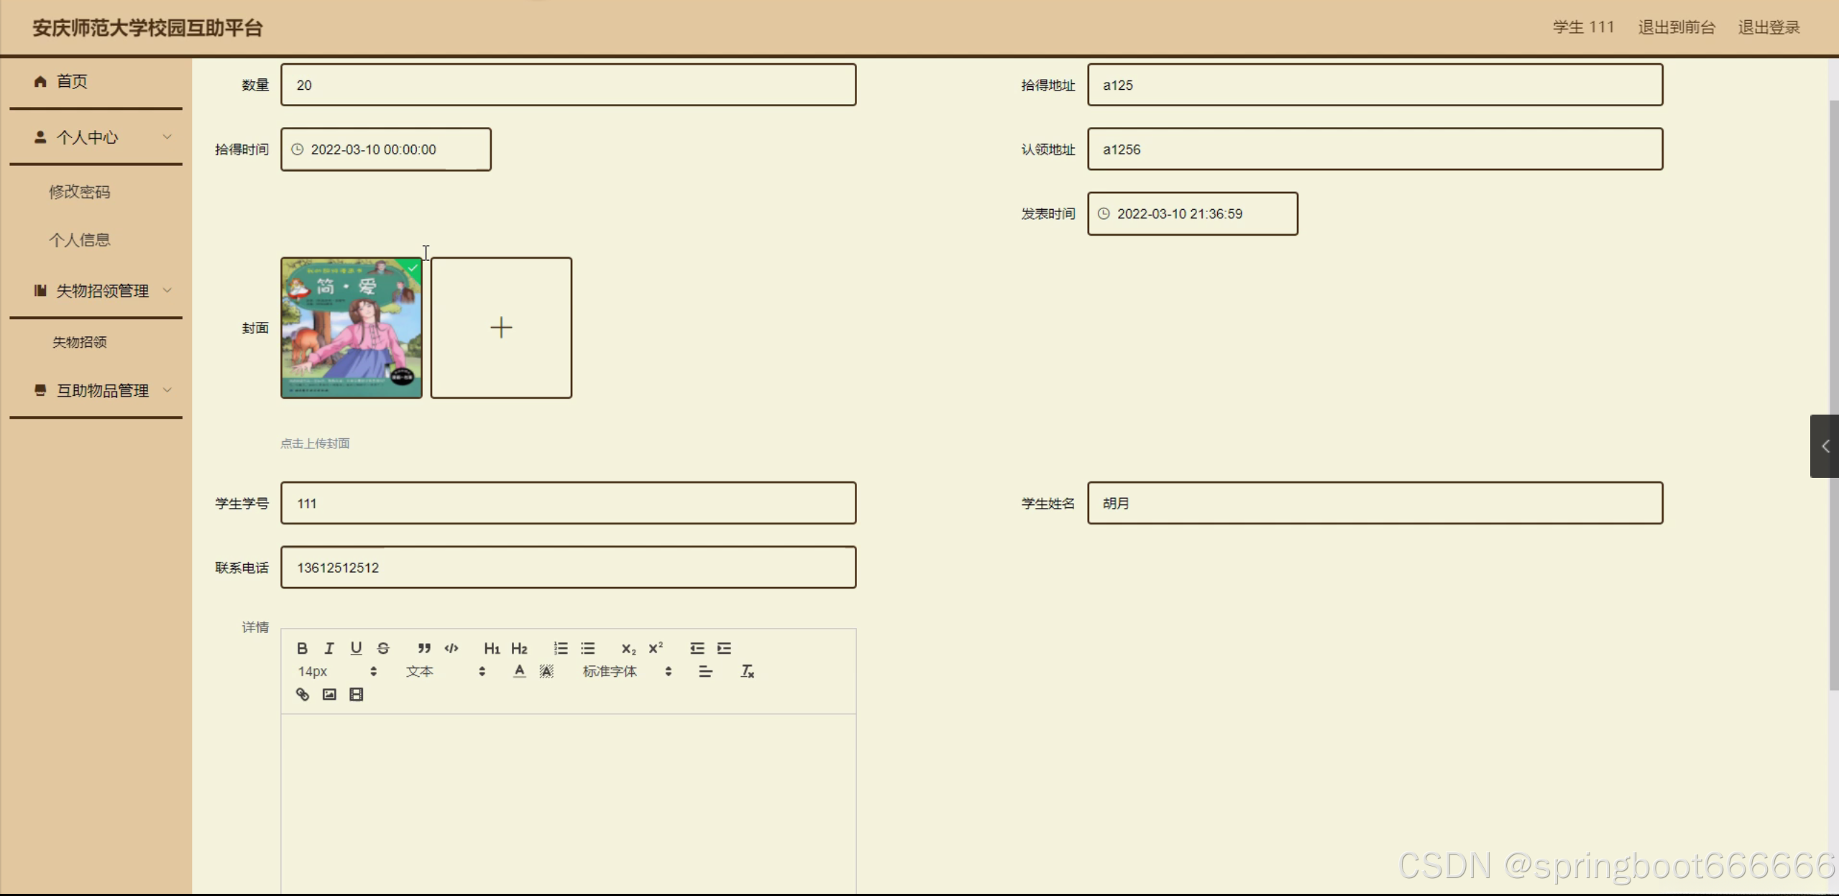The height and width of the screenshot is (896, 1839).
Task: Open 修改密码 in the sidebar
Action: click(79, 192)
